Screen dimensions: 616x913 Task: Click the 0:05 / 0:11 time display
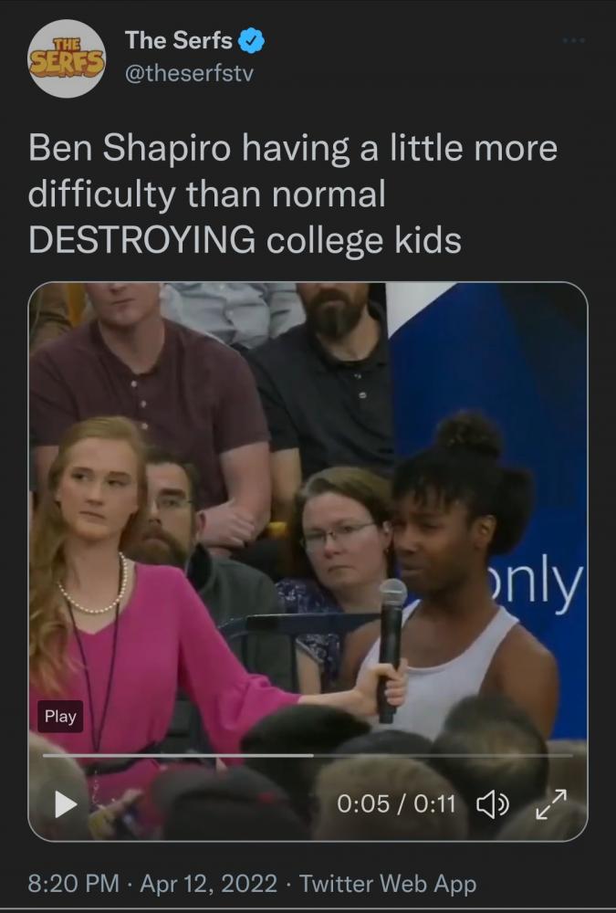(x=396, y=804)
